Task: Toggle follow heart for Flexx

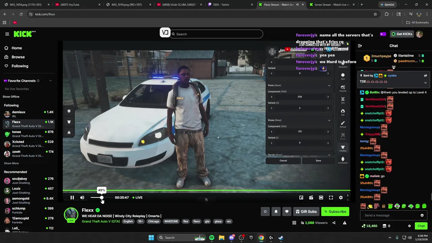Action: [287, 212]
